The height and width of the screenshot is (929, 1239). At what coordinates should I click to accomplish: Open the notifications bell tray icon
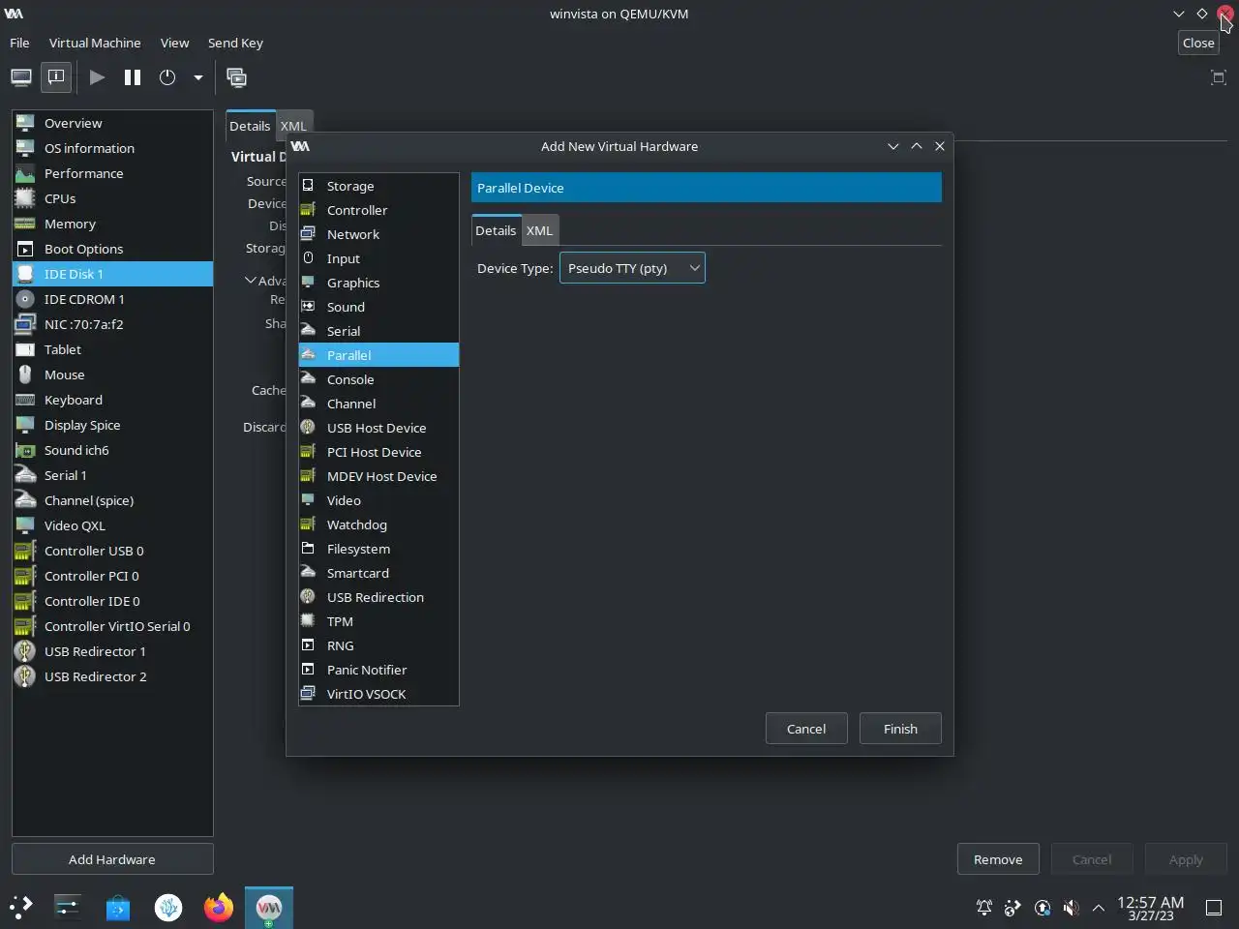click(x=983, y=908)
